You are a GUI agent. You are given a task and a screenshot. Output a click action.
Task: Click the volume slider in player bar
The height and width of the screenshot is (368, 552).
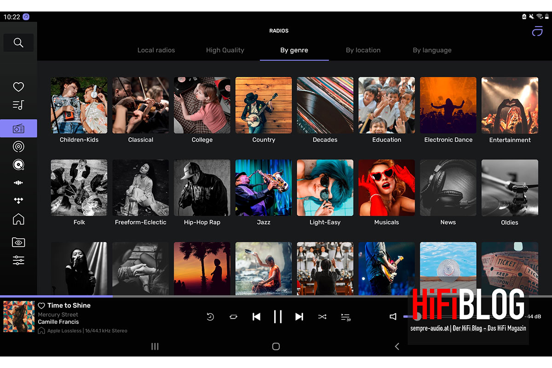[x=464, y=316]
